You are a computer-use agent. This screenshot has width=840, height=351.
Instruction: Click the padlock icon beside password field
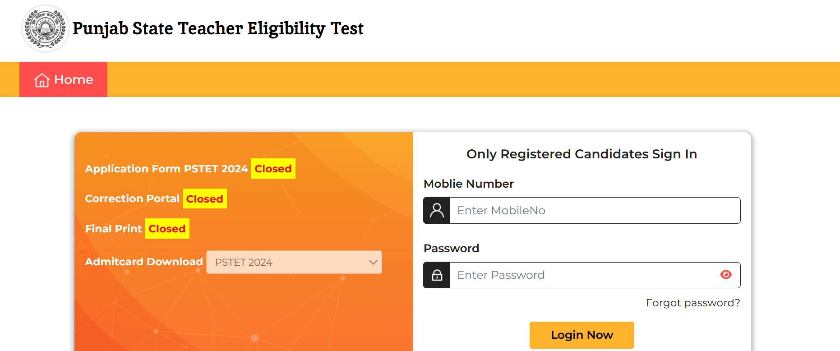pos(437,275)
